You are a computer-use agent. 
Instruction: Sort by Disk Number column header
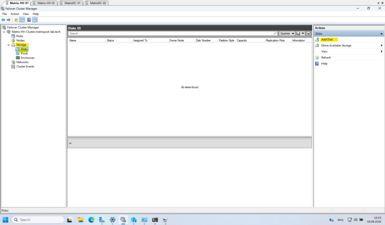click(206, 41)
